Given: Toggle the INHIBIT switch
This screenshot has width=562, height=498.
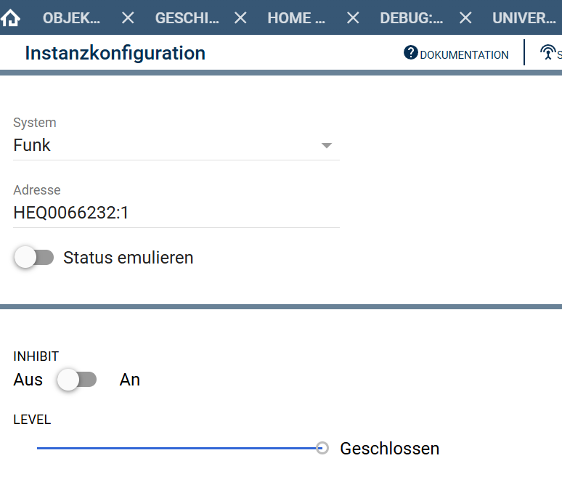Looking at the screenshot, I should point(77,380).
